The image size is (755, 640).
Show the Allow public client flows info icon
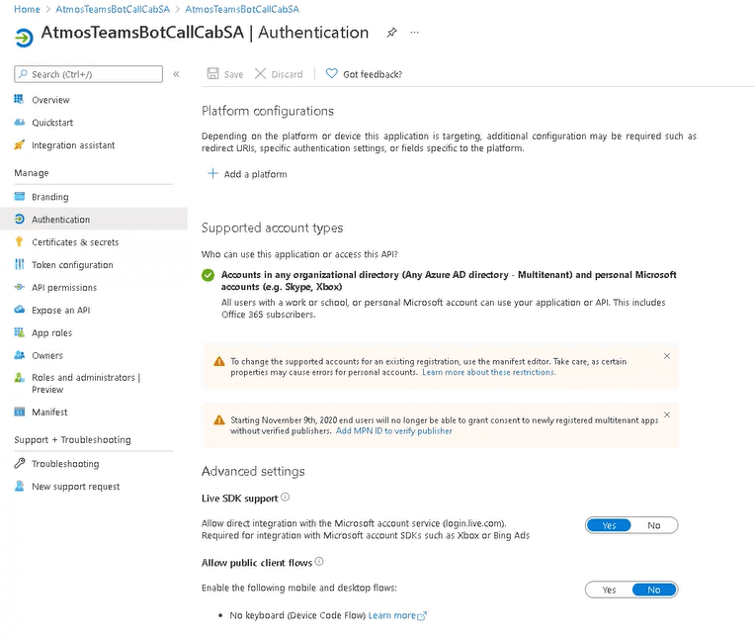pos(319,562)
